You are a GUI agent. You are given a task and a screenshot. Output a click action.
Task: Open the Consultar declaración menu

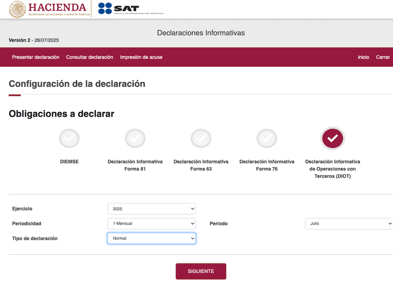90,57
